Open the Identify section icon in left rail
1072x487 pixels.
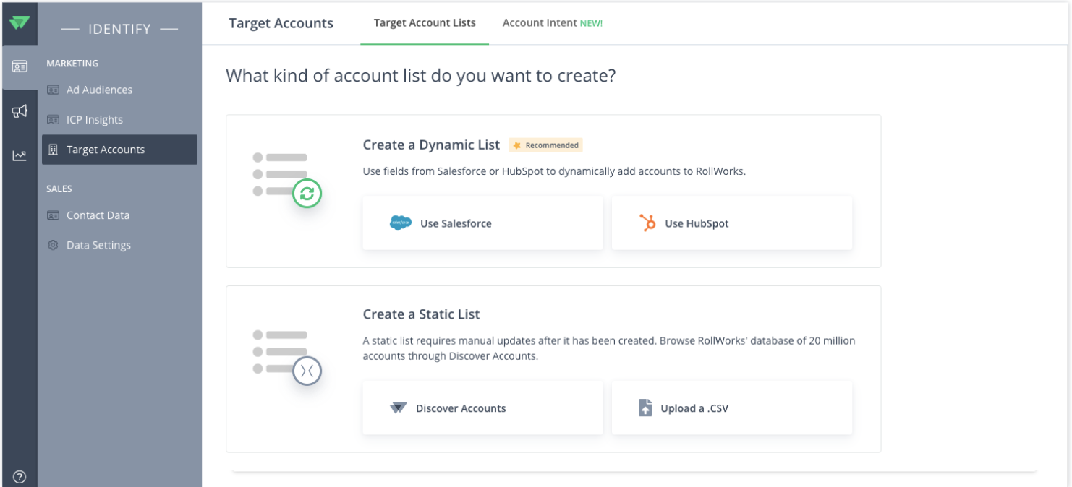coord(20,66)
